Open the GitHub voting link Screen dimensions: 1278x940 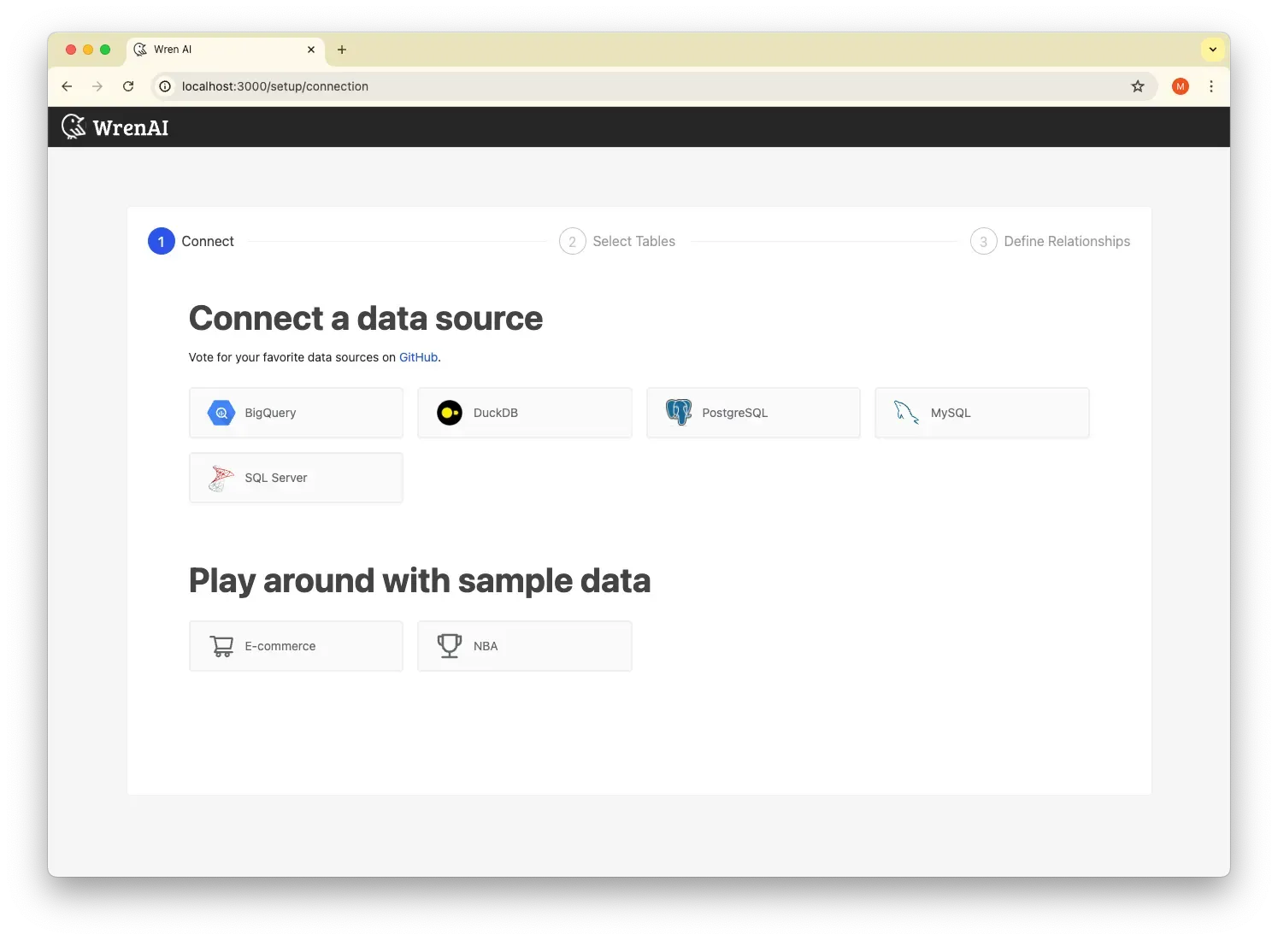(x=418, y=357)
